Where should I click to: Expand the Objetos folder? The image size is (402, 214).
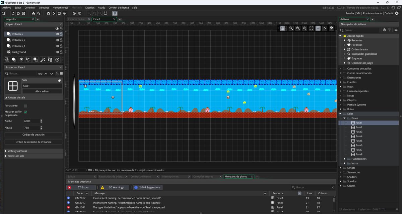click(340, 100)
